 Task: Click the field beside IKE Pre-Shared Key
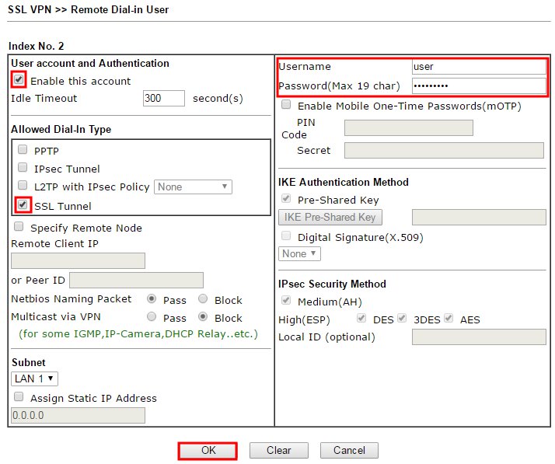point(479,218)
